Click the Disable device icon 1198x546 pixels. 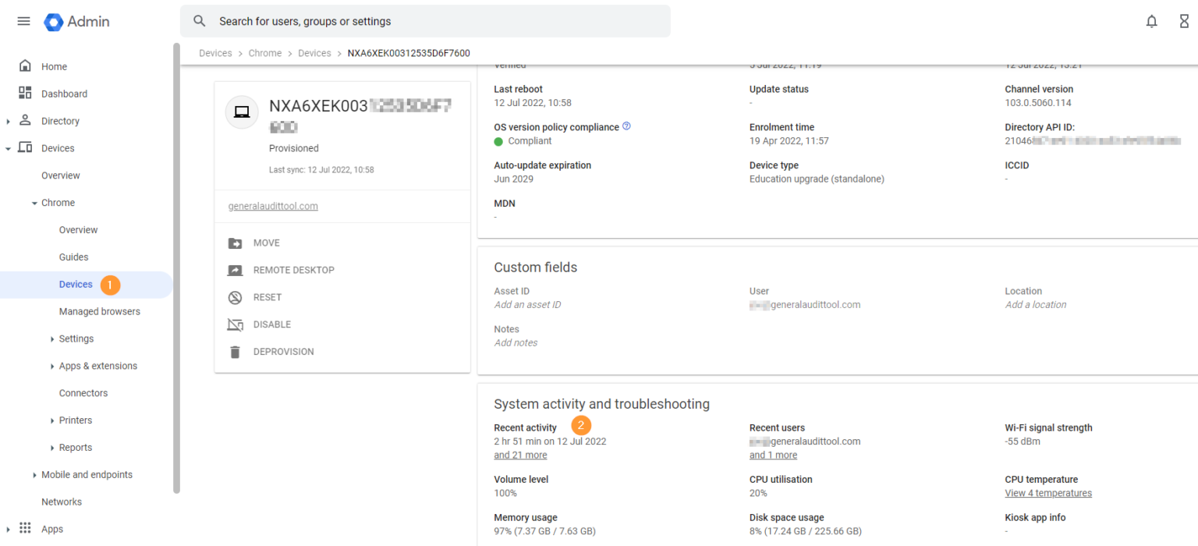pos(236,324)
